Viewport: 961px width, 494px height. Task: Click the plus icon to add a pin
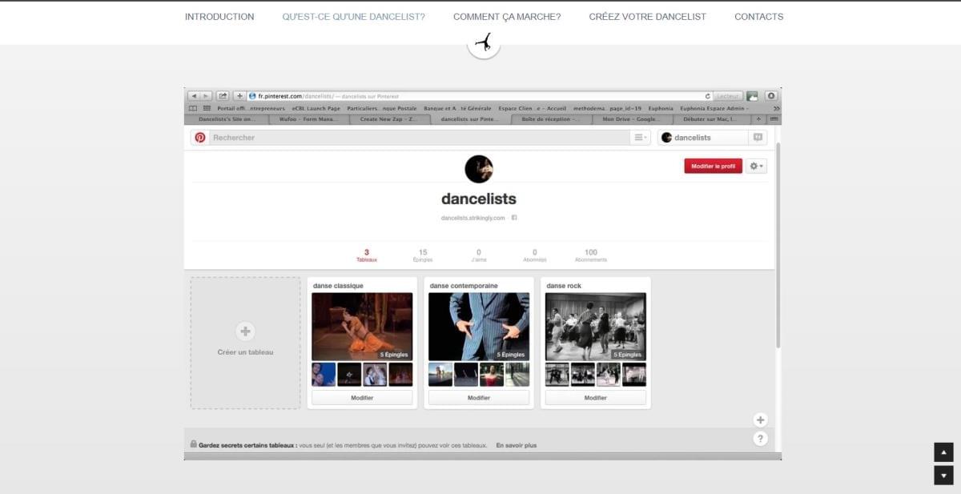pos(759,419)
